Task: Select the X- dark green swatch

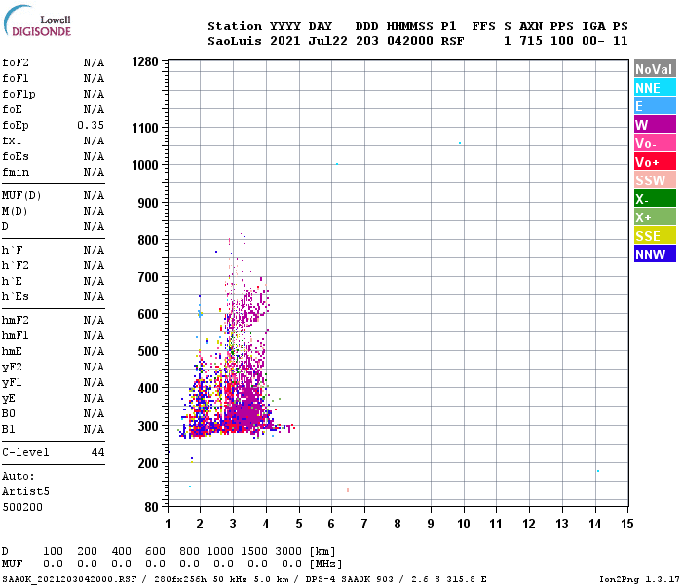Action: [655, 199]
